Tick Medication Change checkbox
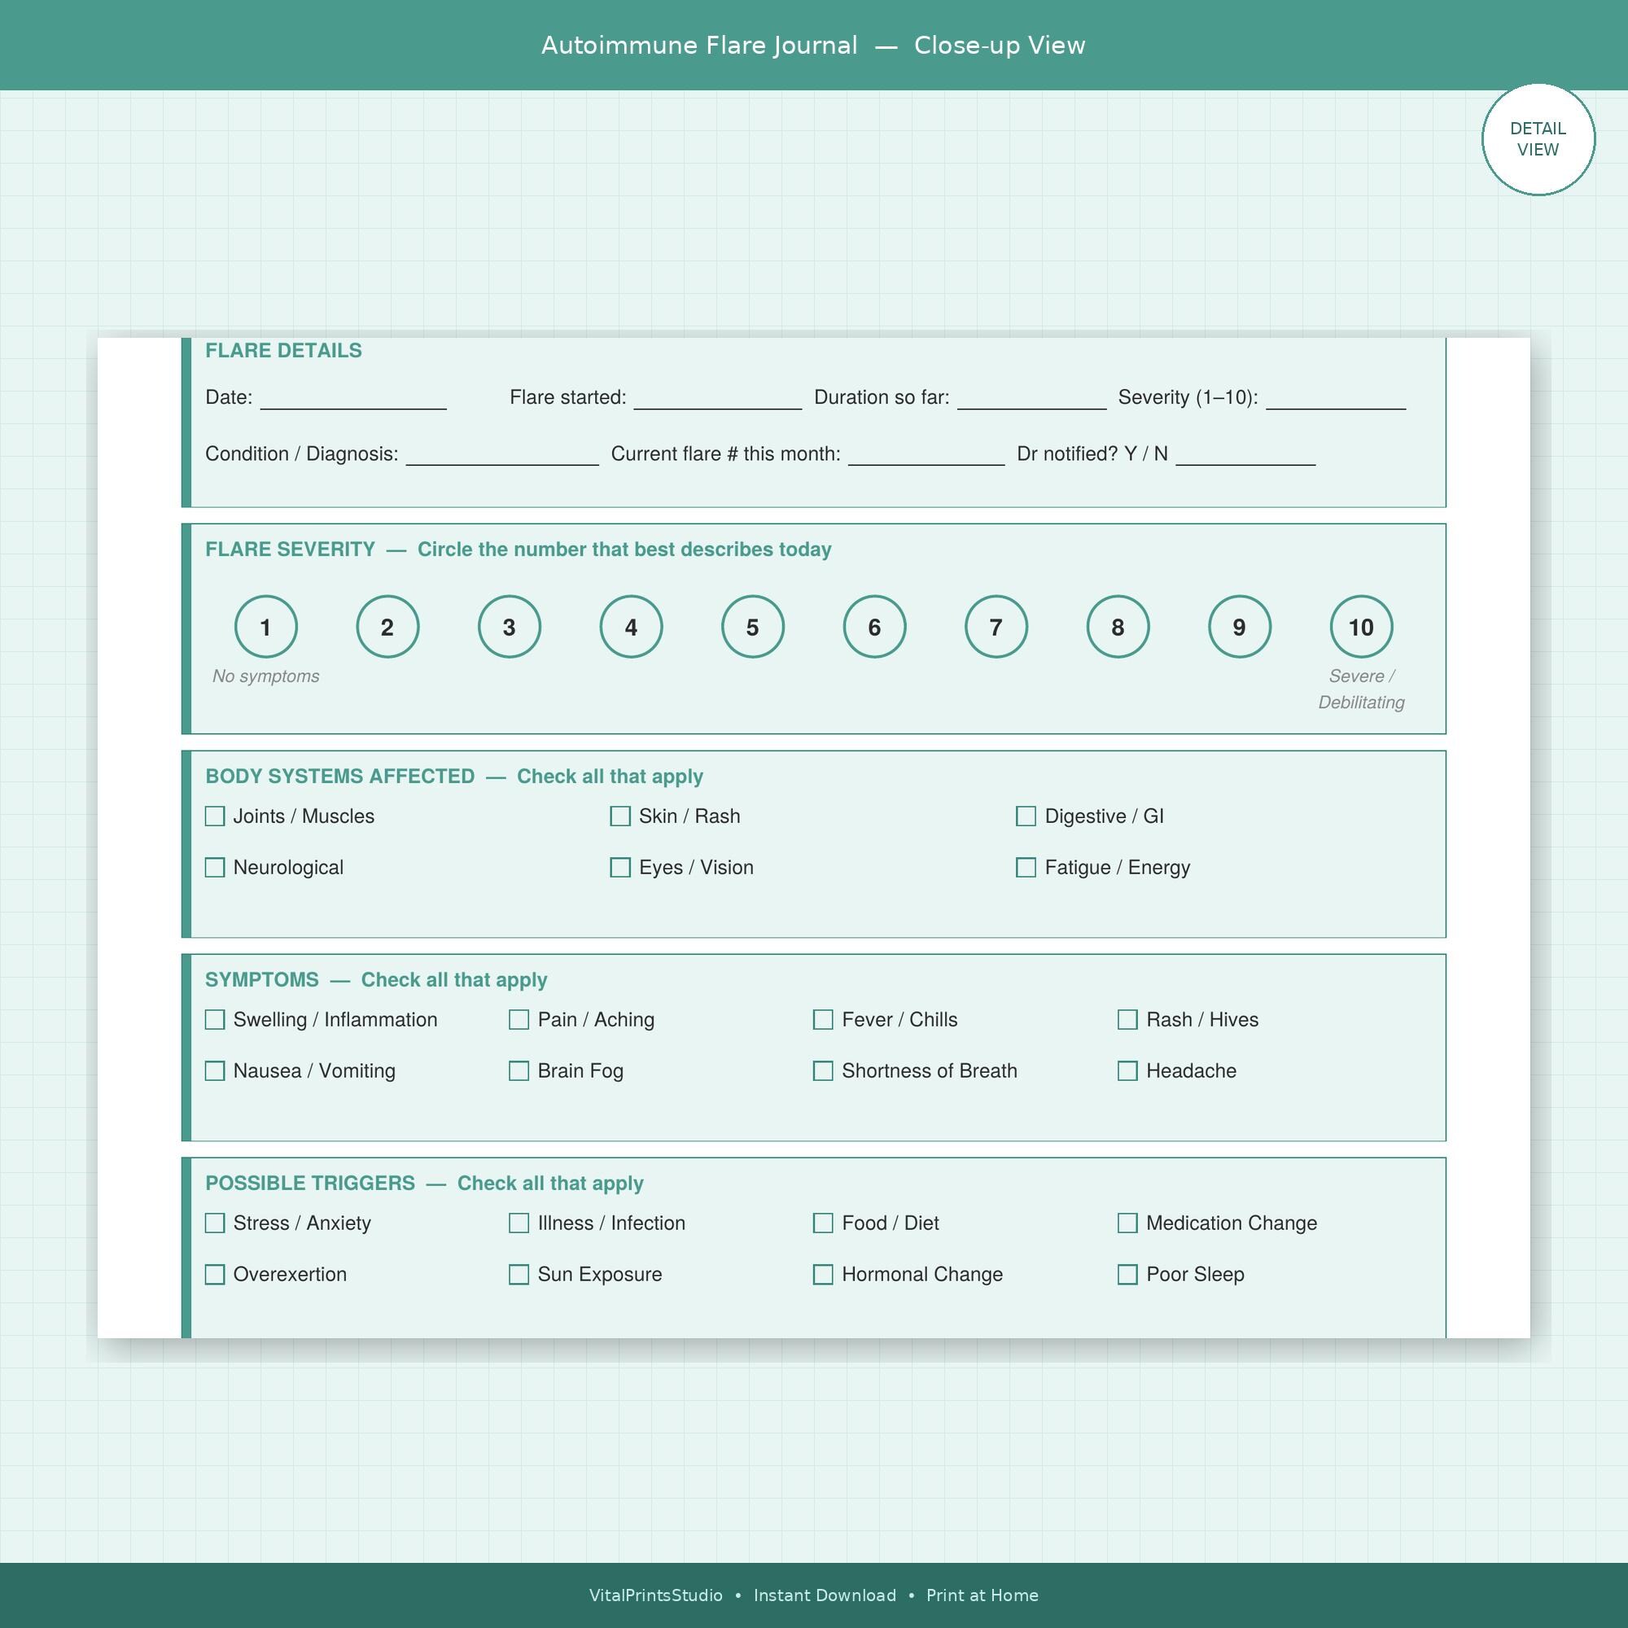 [x=1127, y=1223]
